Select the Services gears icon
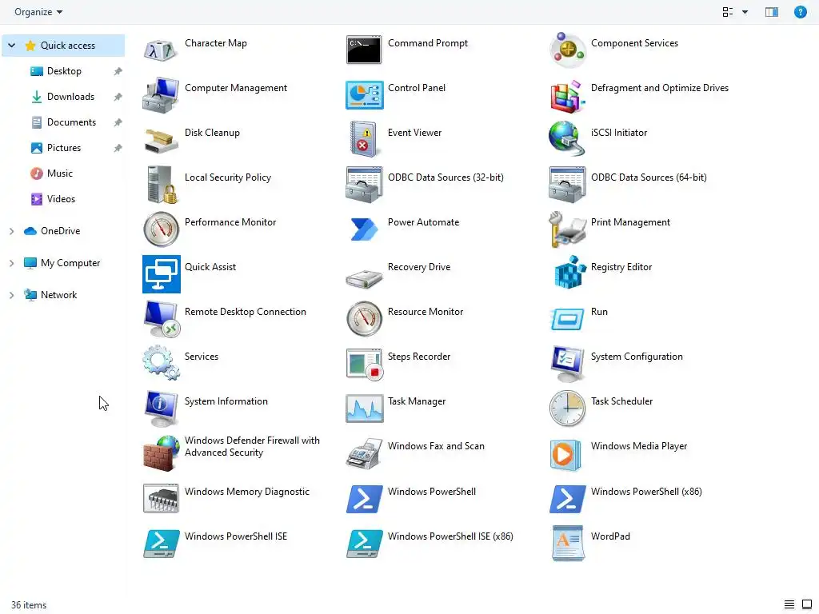The height and width of the screenshot is (614, 819). click(x=161, y=363)
